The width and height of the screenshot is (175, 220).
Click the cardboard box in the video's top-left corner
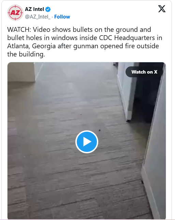[x=21, y=72]
